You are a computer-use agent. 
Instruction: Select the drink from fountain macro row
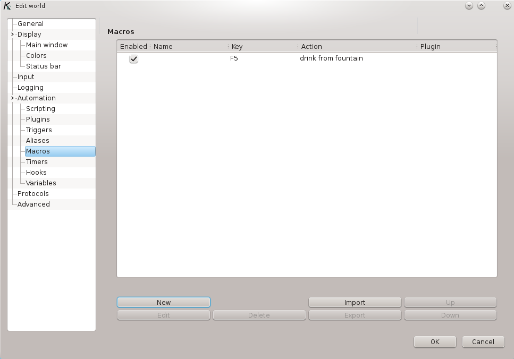(x=331, y=59)
